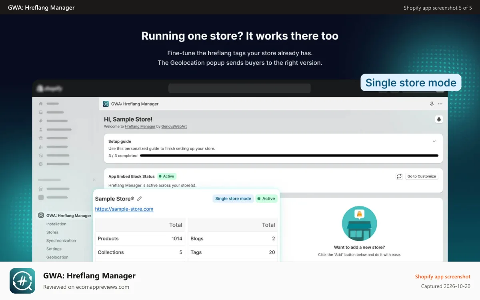Open the Analytics bar chart icon

41,147
